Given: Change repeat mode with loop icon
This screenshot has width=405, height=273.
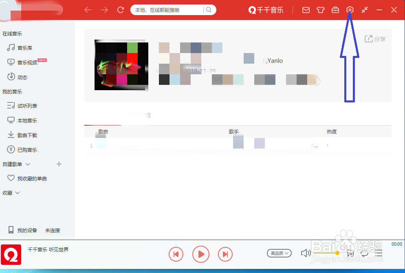Looking at the screenshot, I should [x=364, y=253].
